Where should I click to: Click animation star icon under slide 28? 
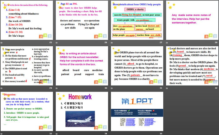(x=167, y=43)
